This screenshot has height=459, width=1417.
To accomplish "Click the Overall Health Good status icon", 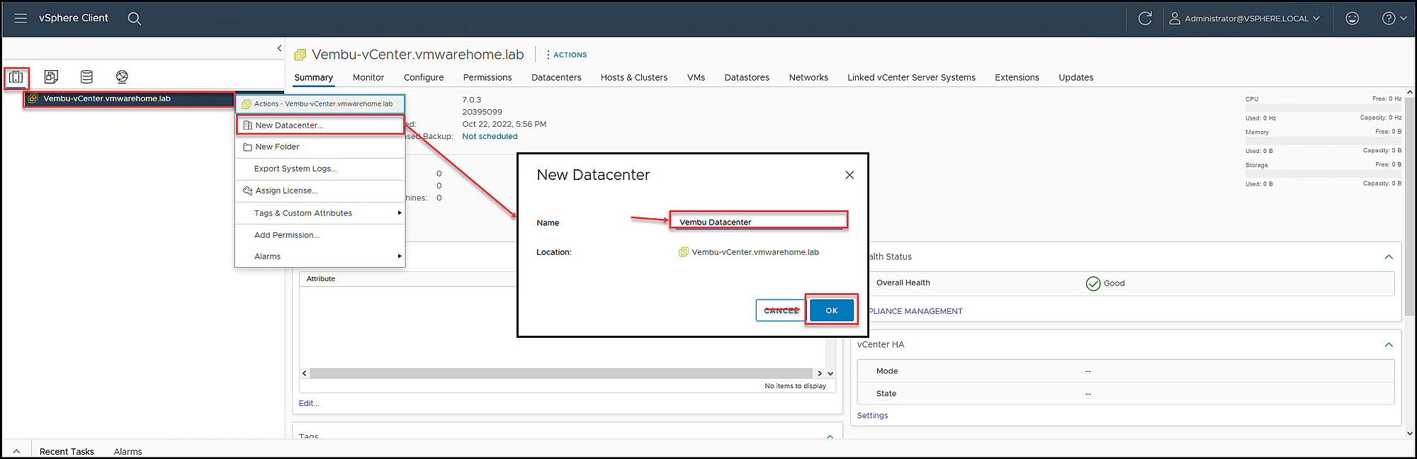I will point(1093,283).
